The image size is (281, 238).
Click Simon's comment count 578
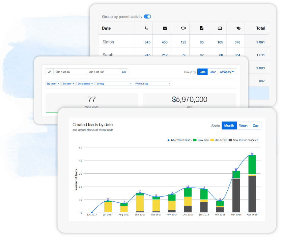[237, 42]
